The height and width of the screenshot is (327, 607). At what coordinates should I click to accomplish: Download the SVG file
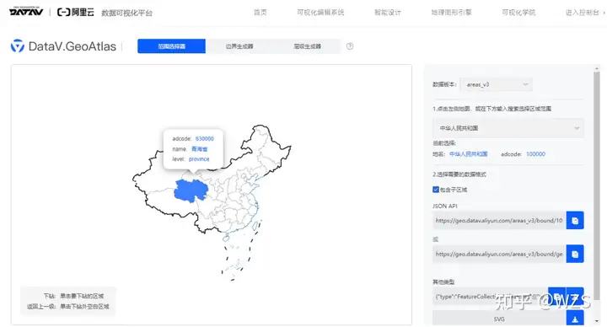coord(575,319)
